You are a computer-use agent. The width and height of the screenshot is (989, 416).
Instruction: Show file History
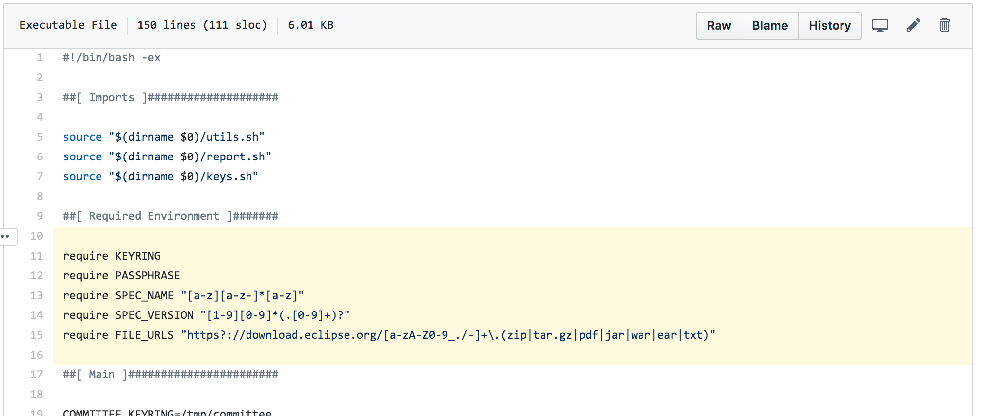830,26
